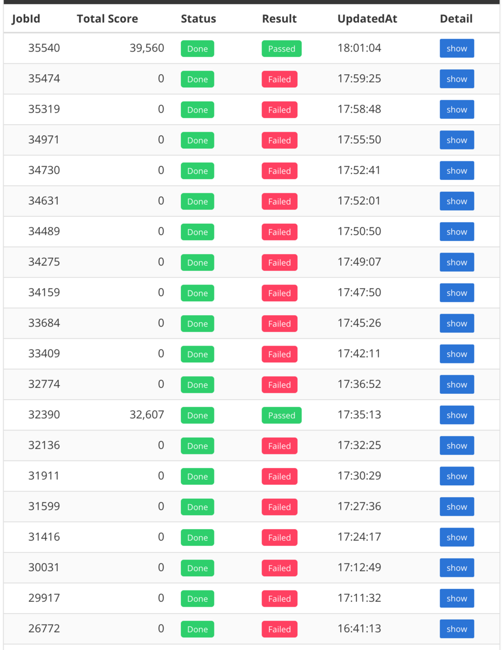Screen dimensions: 502x650
Task: Show job 34631 details
Action: pyautogui.click(x=457, y=201)
